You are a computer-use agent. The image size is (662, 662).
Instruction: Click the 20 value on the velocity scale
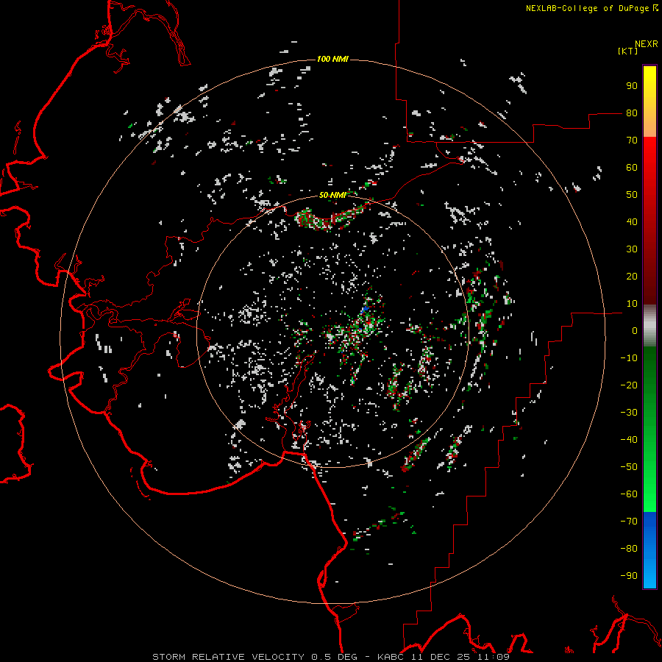tap(632, 277)
